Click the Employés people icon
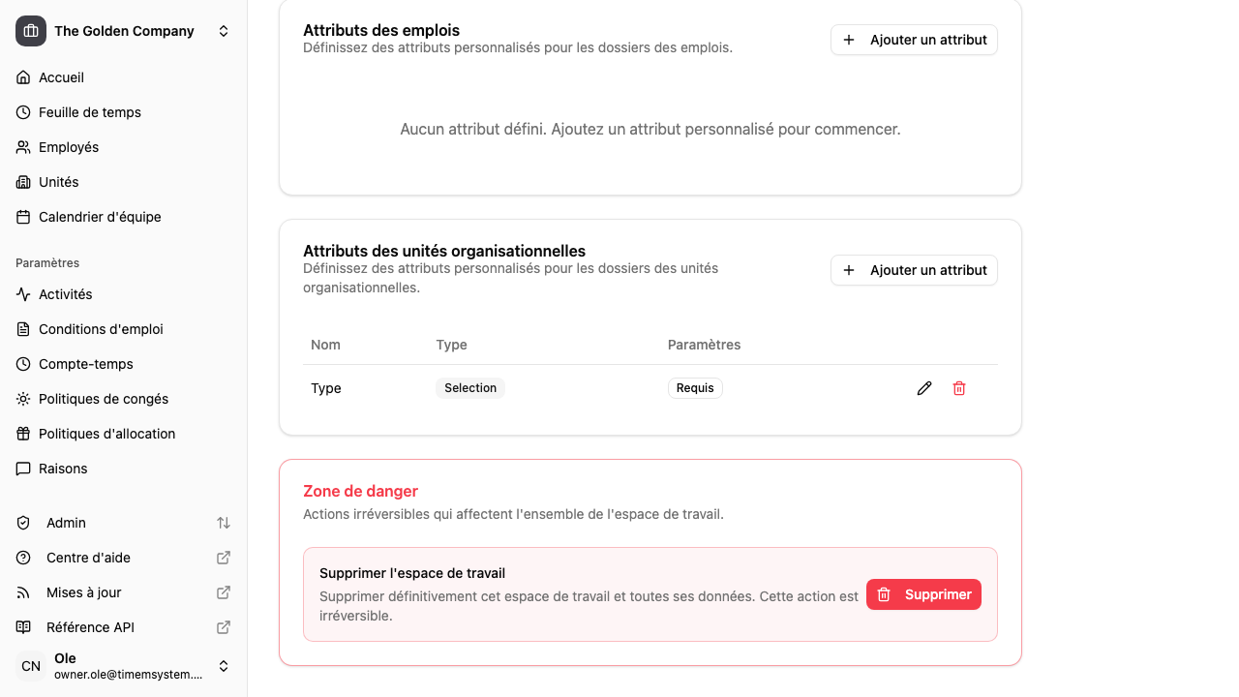The image size is (1239, 697). (22, 147)
